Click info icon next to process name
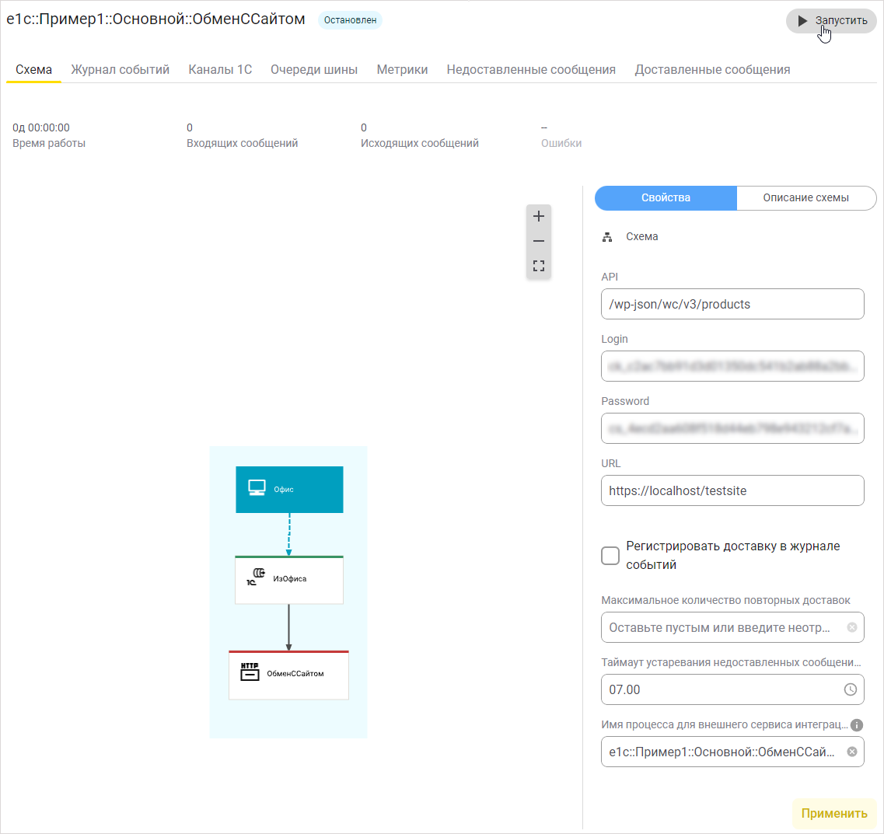 tap(857, 725)
